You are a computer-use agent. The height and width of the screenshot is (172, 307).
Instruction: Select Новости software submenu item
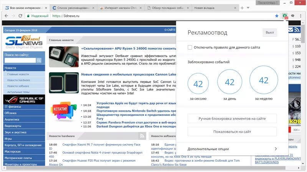point(18,86)
